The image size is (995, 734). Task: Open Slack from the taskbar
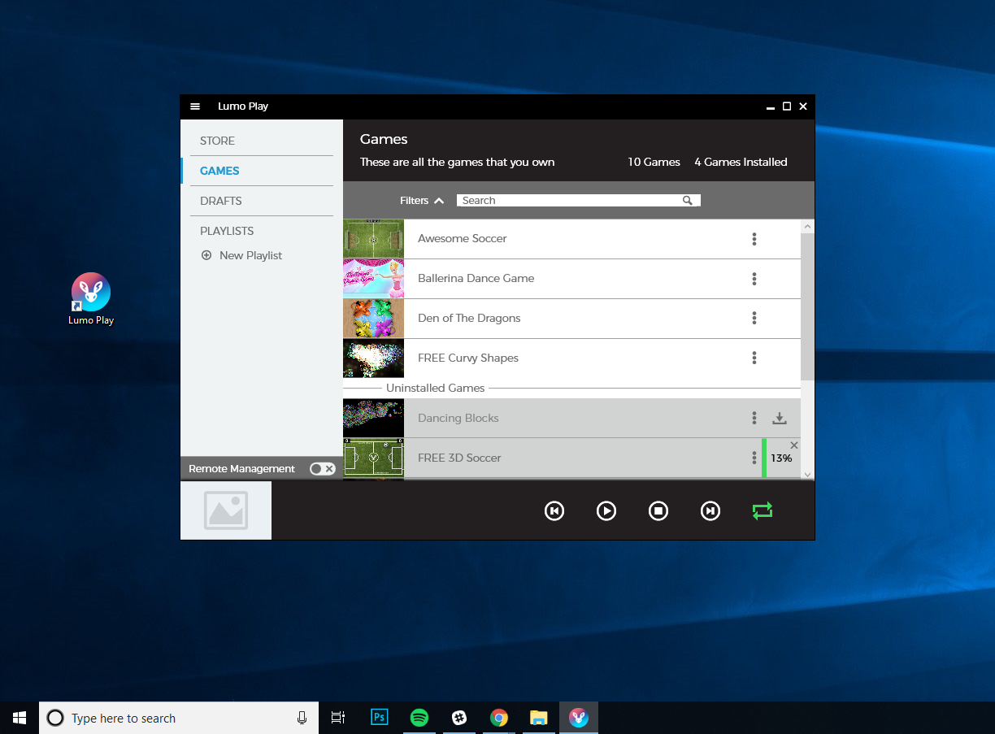click(x=459, y=718)
